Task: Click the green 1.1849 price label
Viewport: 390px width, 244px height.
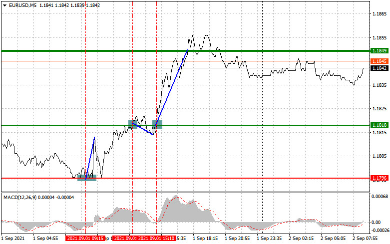Action: click(x=378, y=51)
